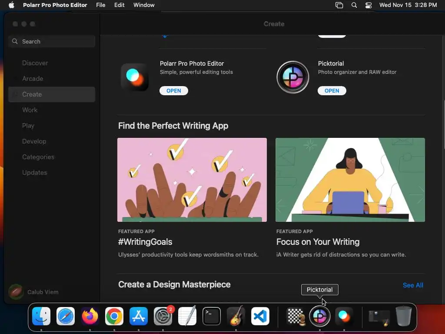Click the sidebar search magnifier icon
Screen dimensions: 445x334
tap(15, 41)
